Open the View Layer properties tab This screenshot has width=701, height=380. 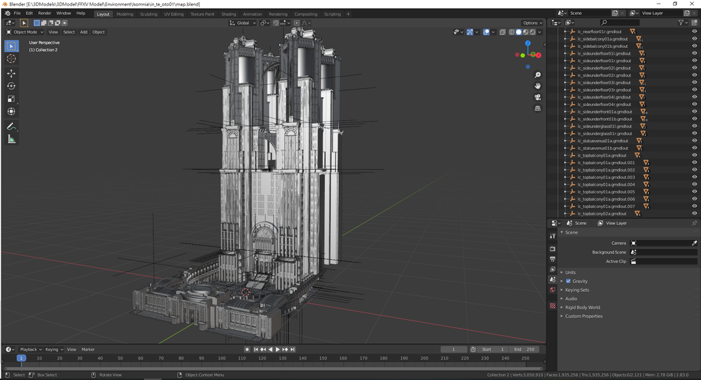pos(552,269)
